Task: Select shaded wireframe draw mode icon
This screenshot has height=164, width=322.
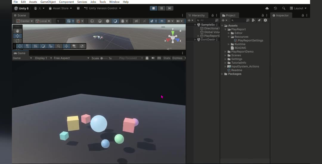Action: [100, 21]
